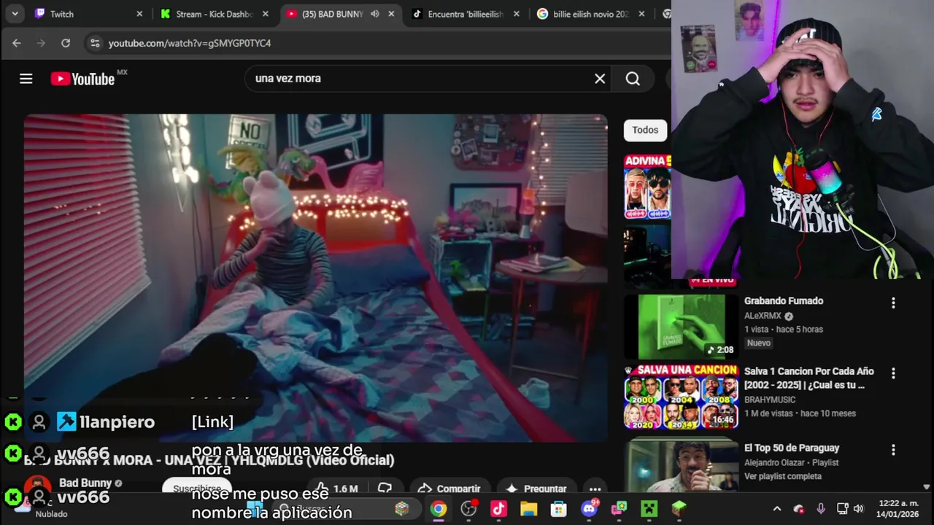Open ALeXRMX channel link
Viewport: 934px width, 525px height.
pos(763,316)
